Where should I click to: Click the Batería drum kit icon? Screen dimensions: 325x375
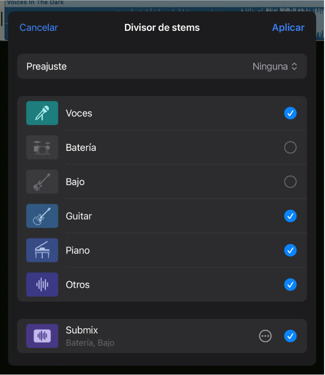tap(41, 147)
